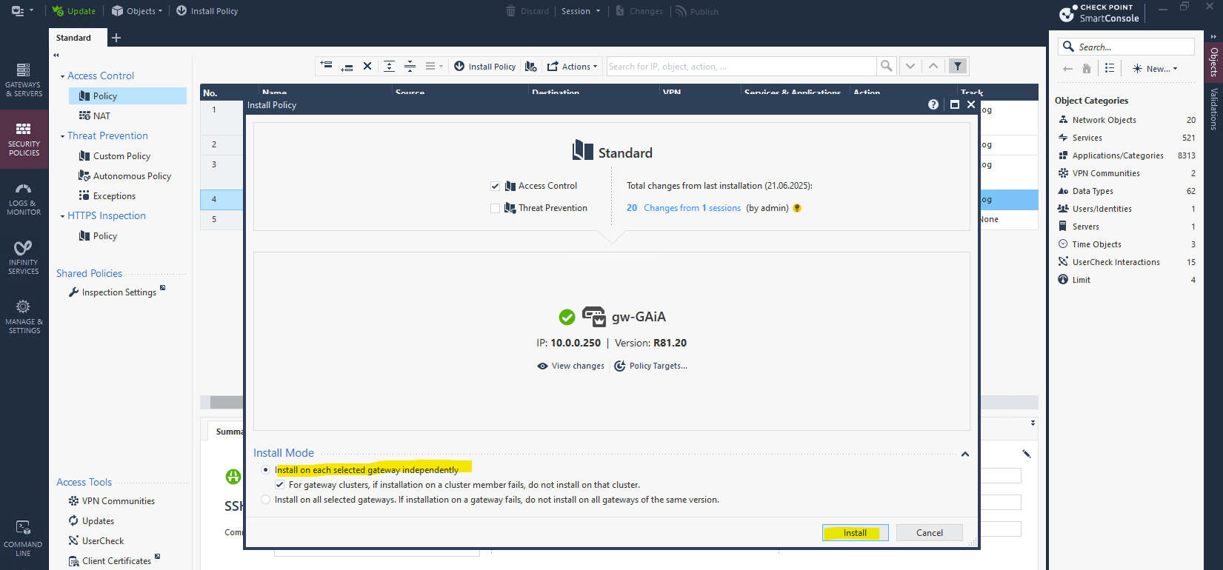Open Manage & Settings view

click(x=24, y=317)
